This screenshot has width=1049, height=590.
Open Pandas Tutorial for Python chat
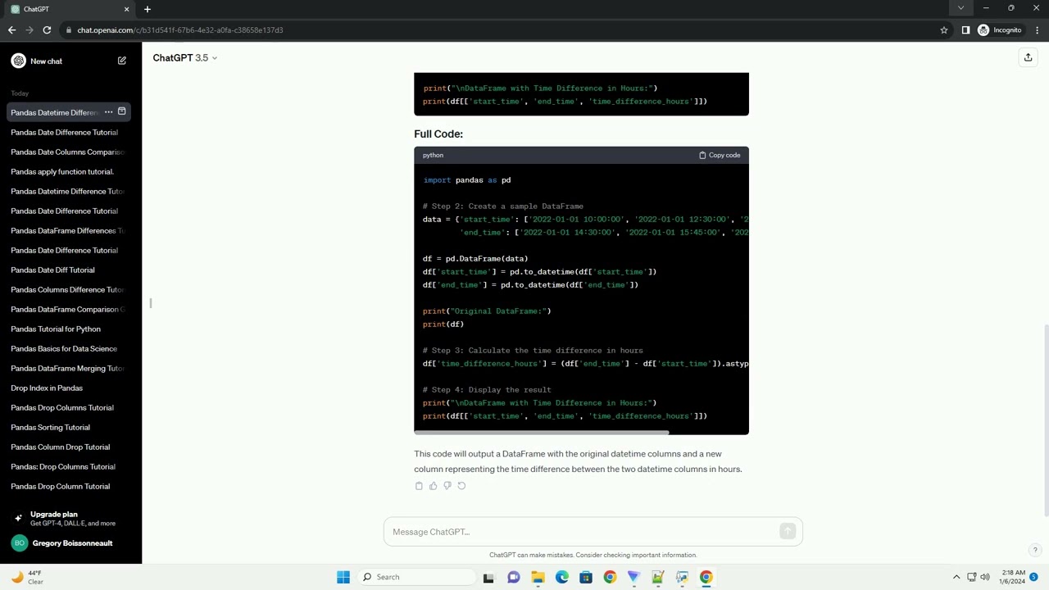[67, 329]
